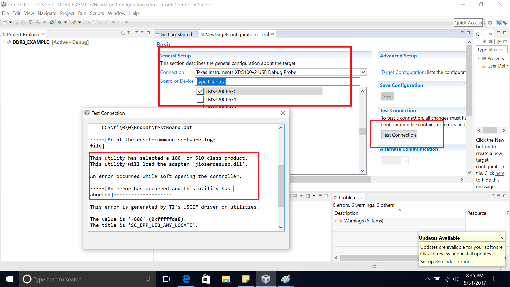This screenshot has width=510, height=287.
Task: Open Reminder options in Updates popup
Action: point(454,261)
